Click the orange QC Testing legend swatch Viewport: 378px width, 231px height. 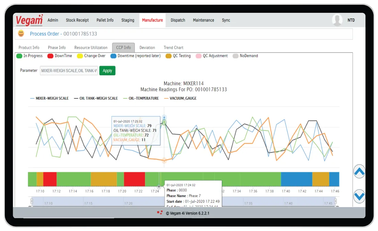pyautogui.click(x=168, y=56)
